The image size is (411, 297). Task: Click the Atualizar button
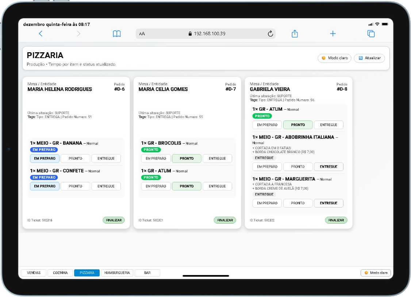coord(369,58)
